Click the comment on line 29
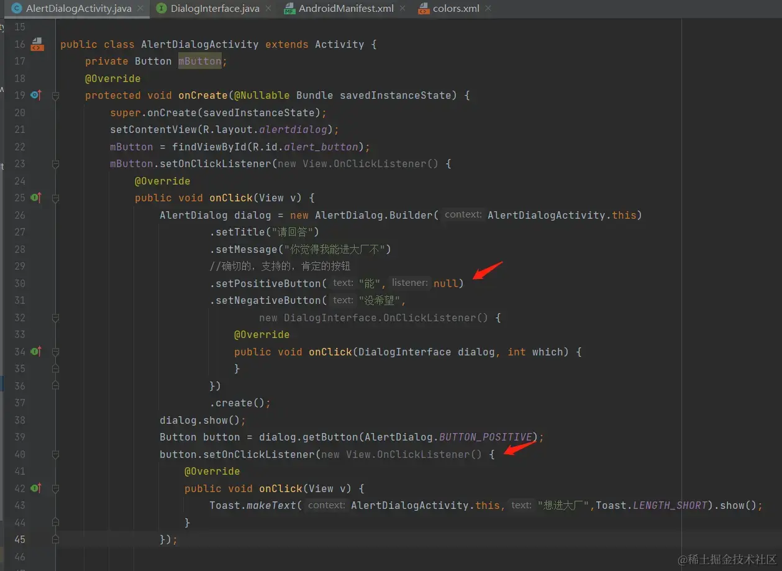 click(280, 266)
